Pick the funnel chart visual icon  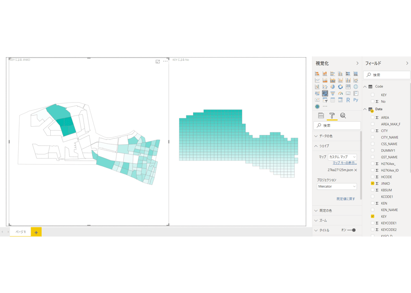click(333, 93)
